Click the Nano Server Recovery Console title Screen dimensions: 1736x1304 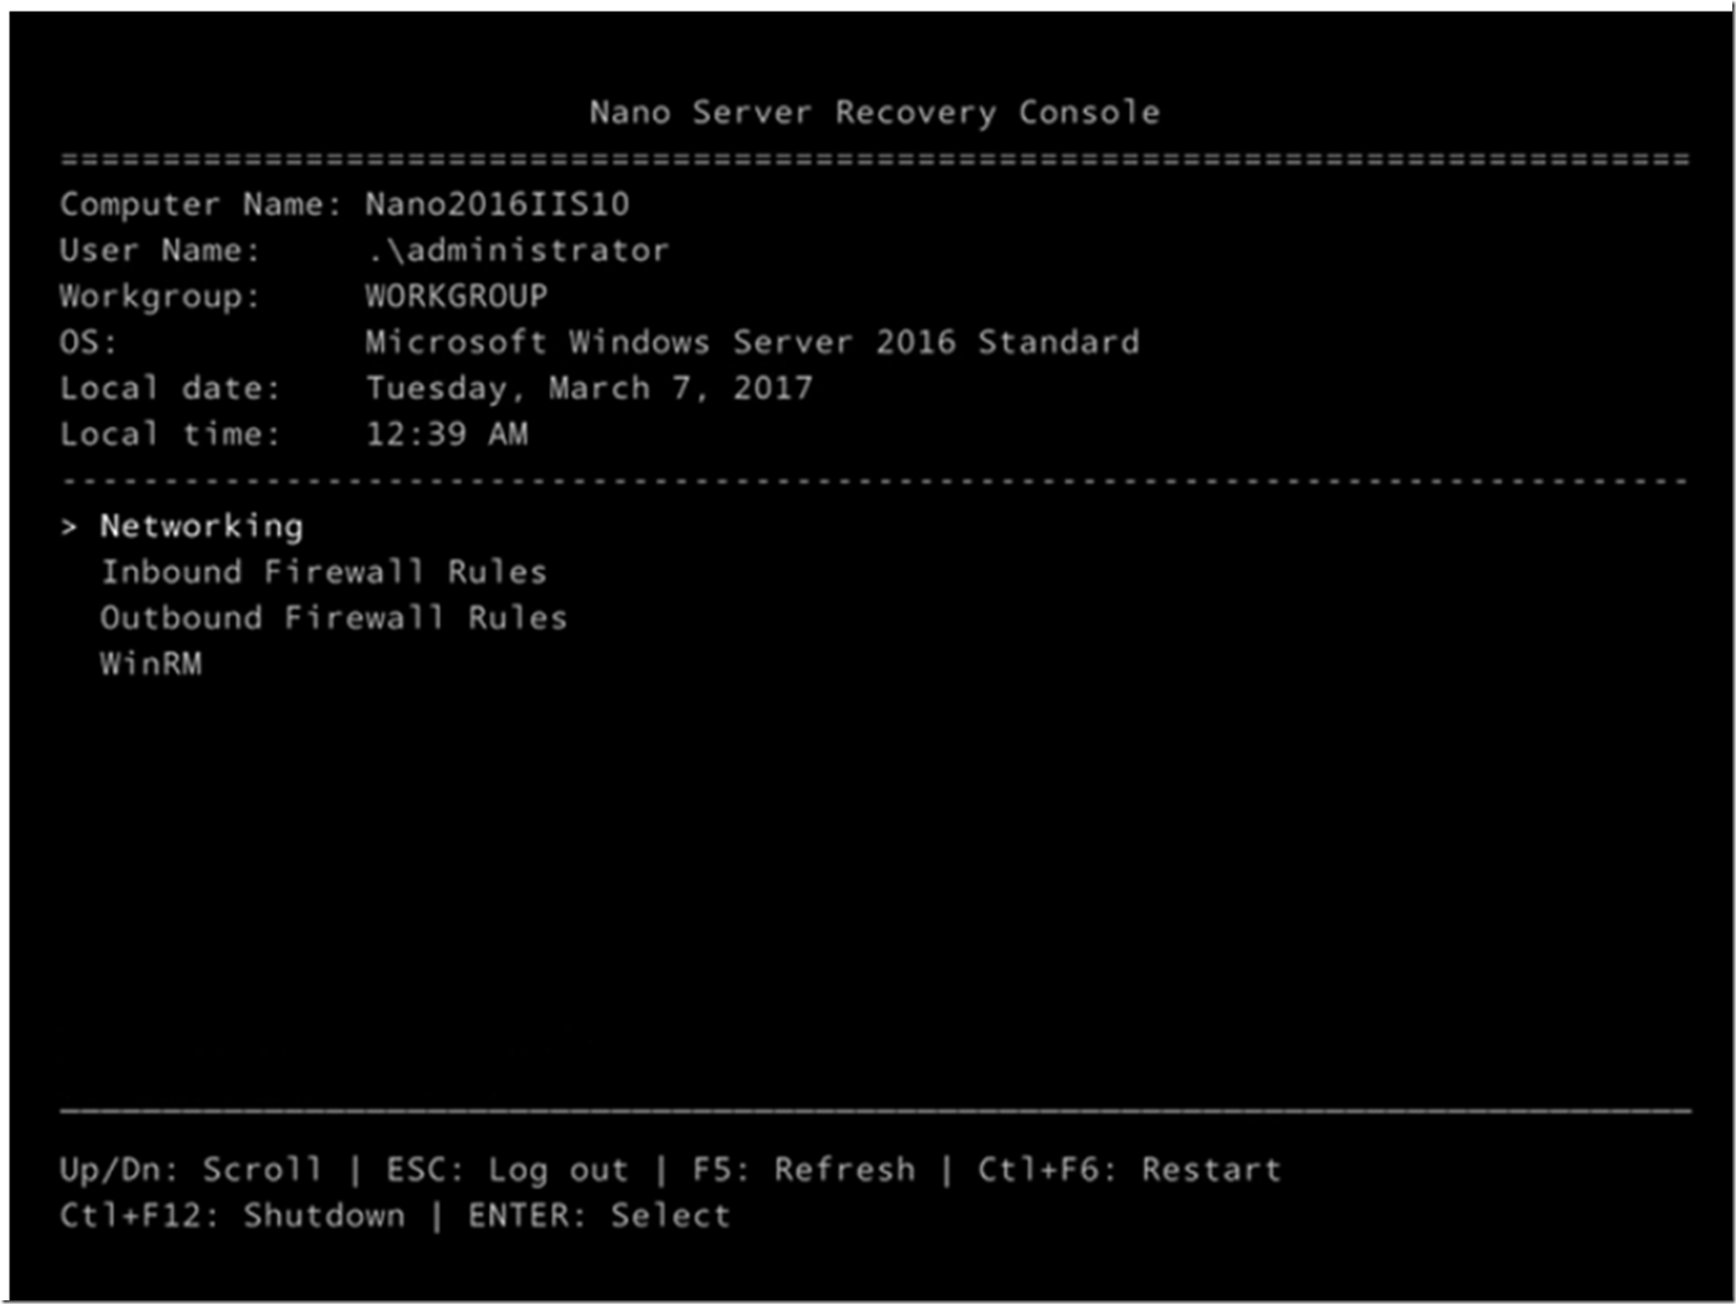click(873, 113)
